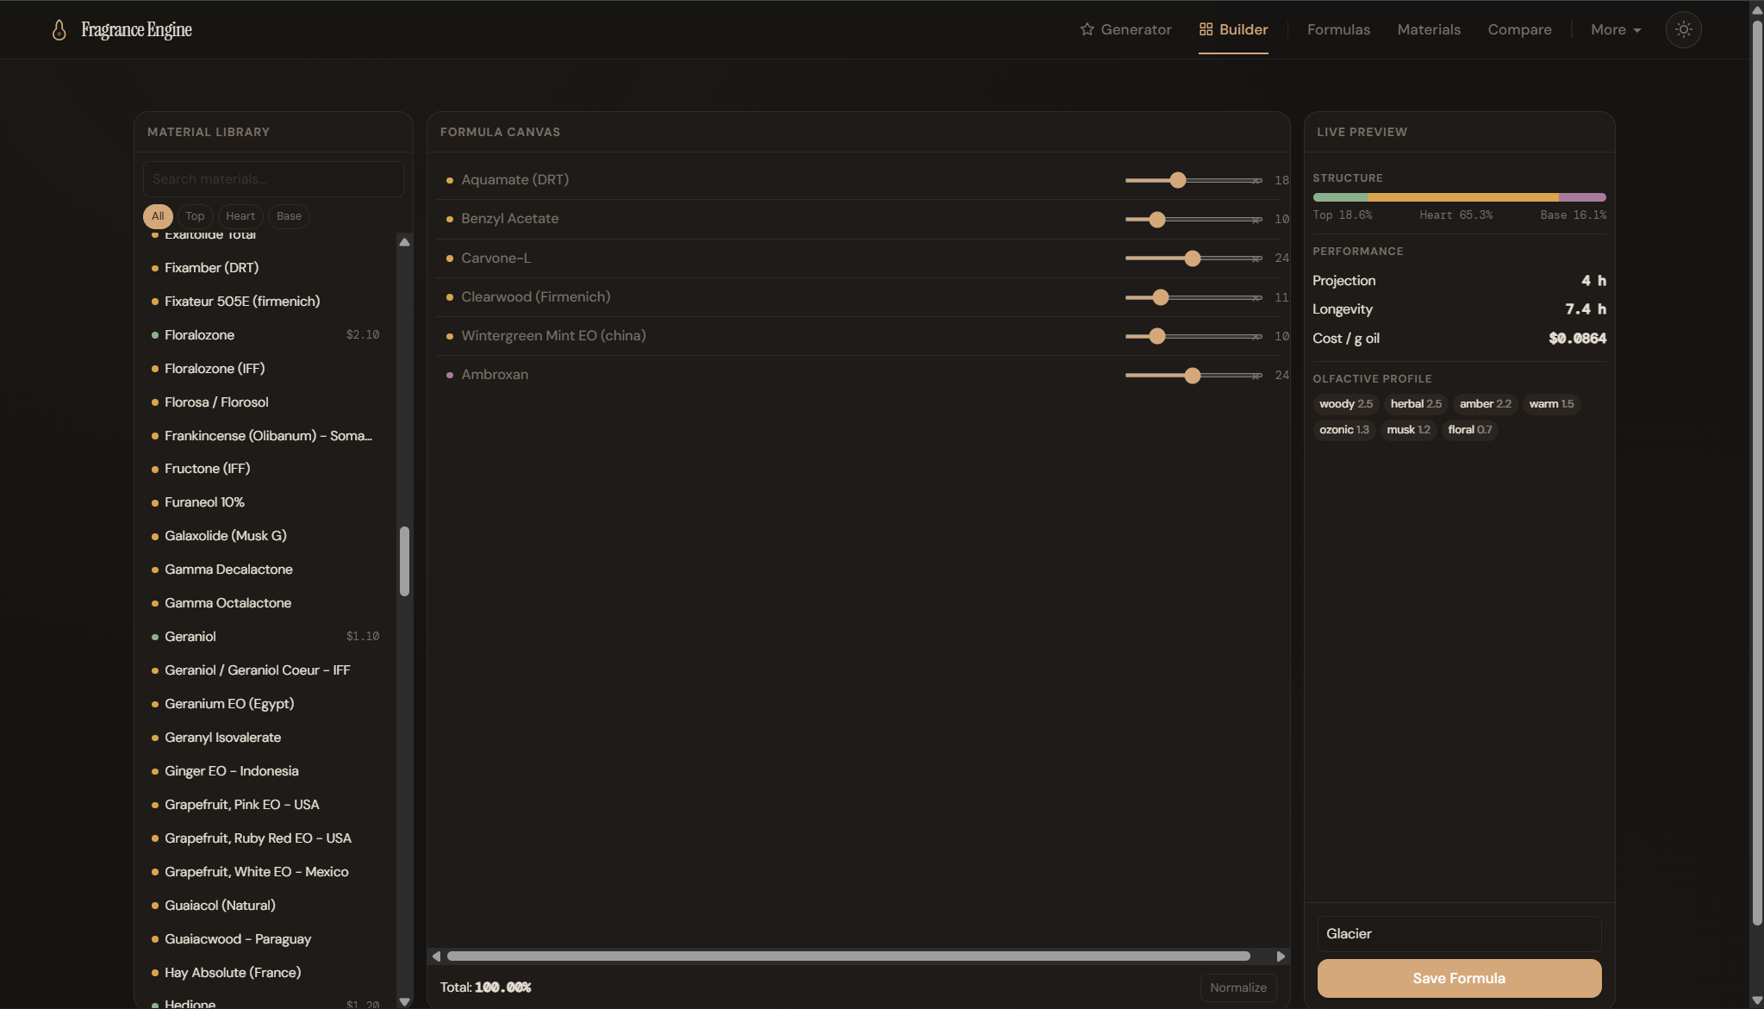
Task: Click the grid icon next to Builder
Action: click(x=1205, y=28)
